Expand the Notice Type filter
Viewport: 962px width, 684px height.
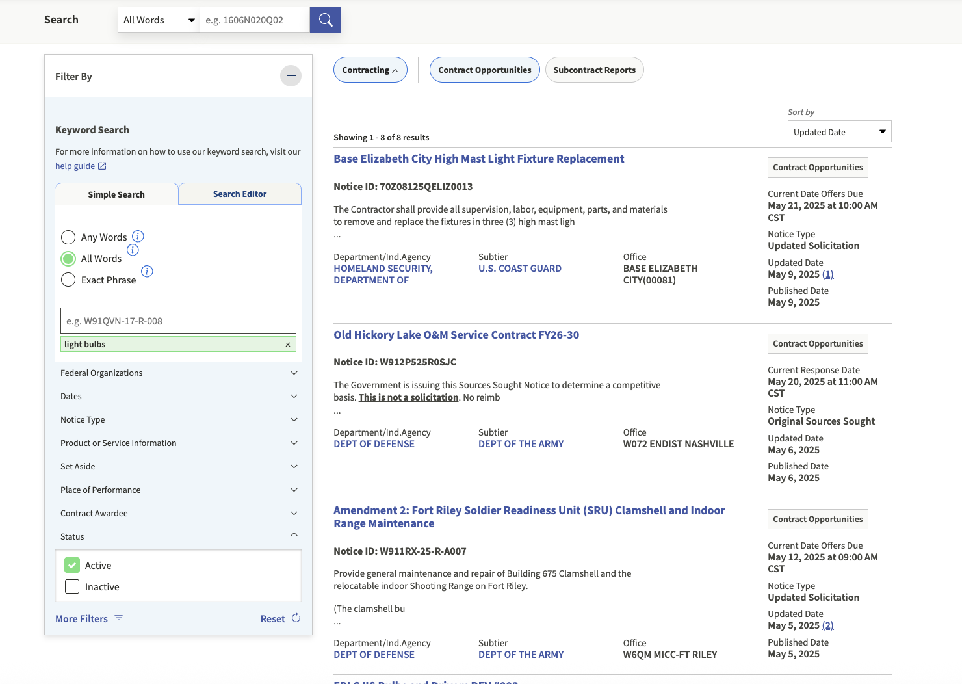pyautogui.click(x=178, y=420)
